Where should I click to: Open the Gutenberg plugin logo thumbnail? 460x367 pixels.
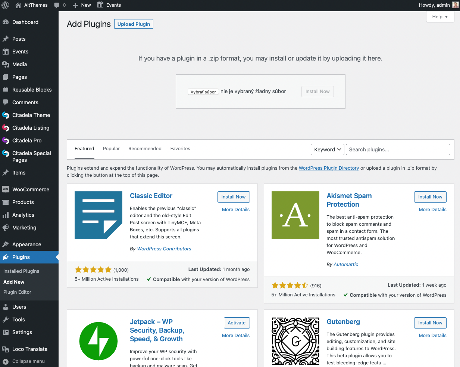[295, 341]
